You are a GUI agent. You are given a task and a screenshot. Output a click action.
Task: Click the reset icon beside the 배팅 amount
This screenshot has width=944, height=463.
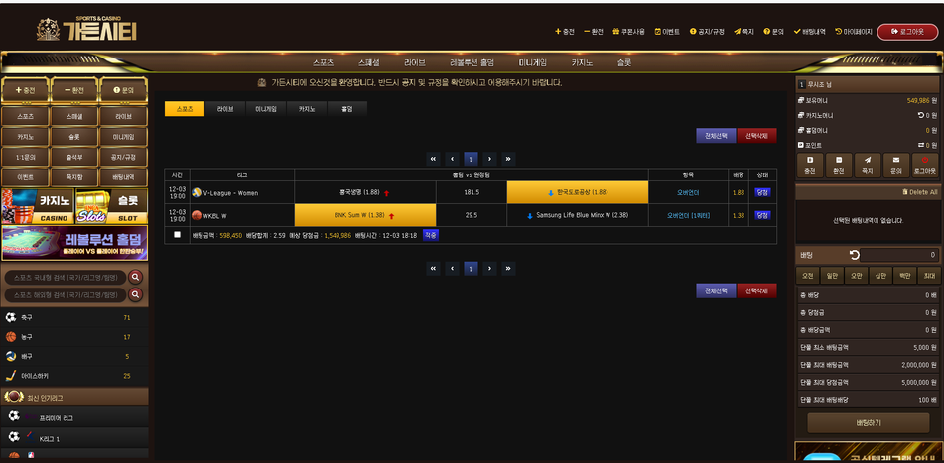point(855,255)
